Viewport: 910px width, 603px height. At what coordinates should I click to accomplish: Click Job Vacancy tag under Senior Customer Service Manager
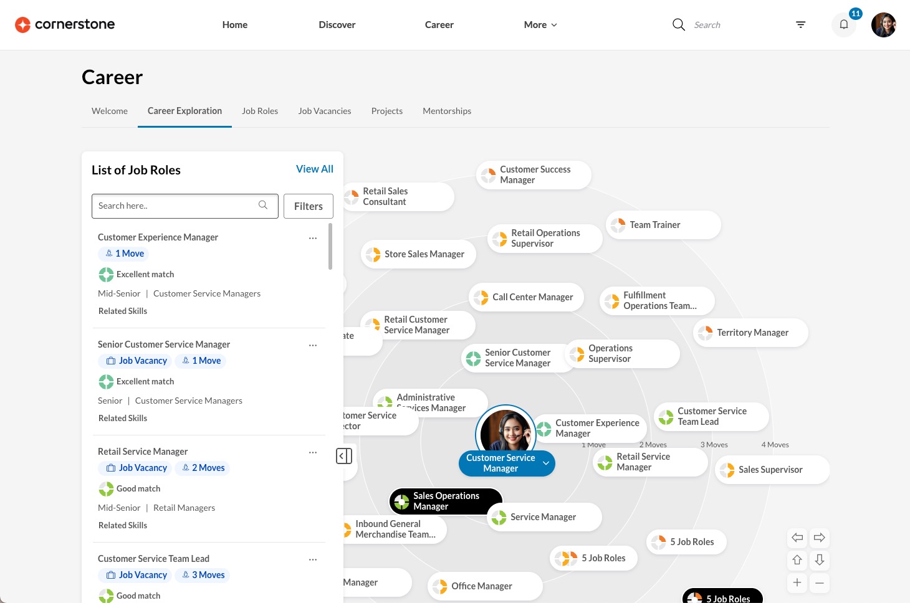tap(135, 361)
